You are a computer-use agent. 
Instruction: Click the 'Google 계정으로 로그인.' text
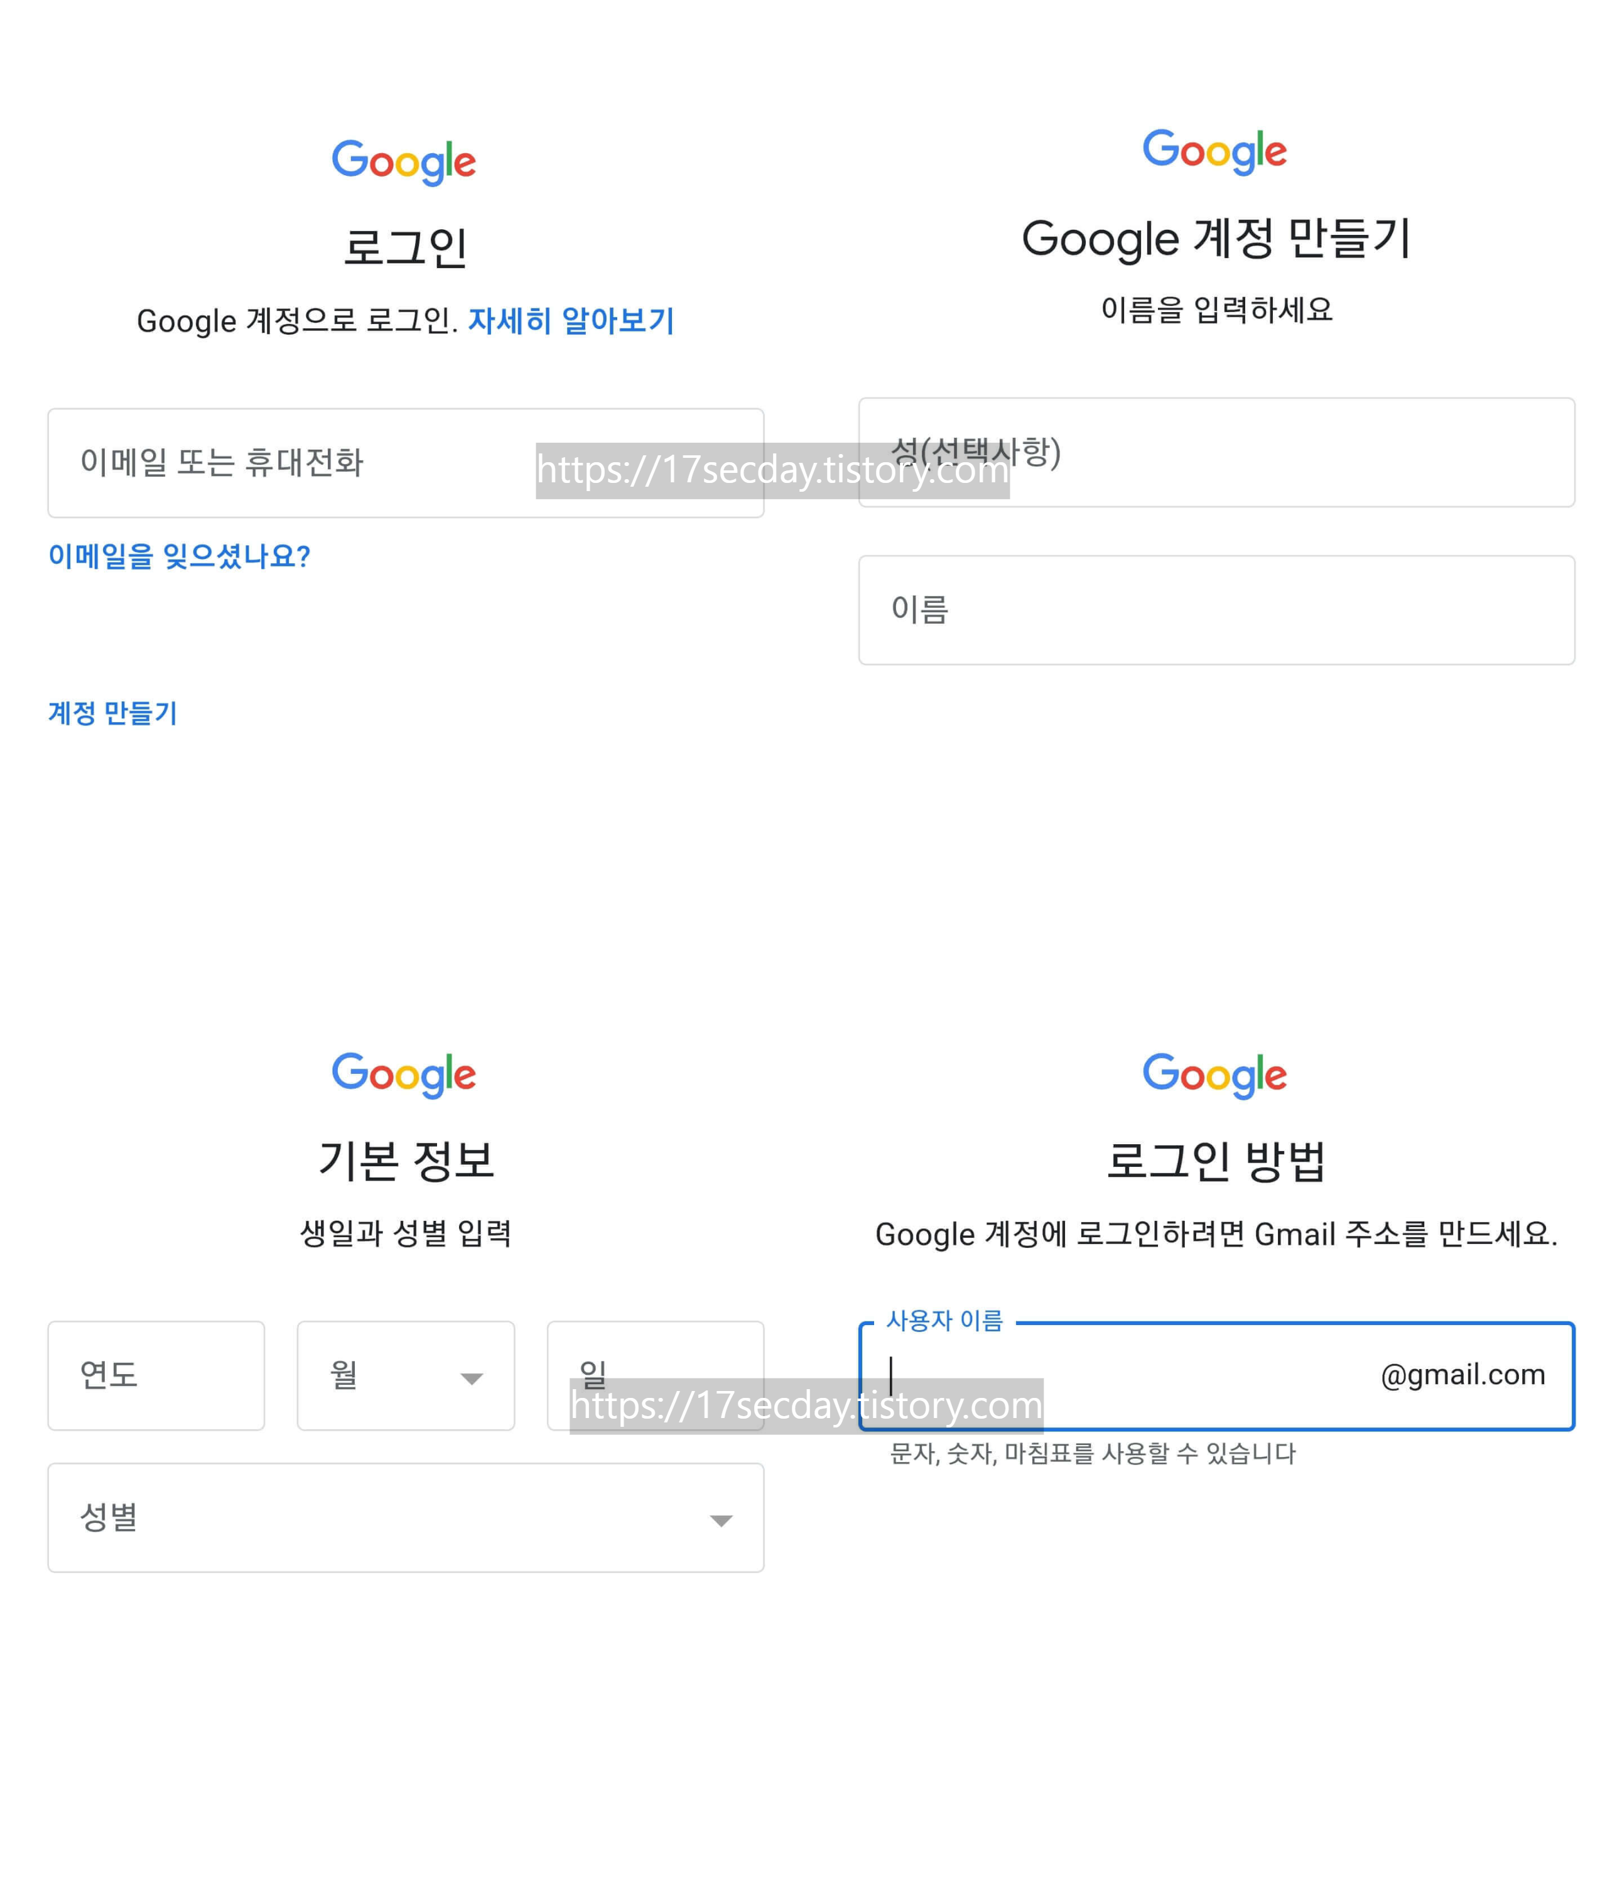pos(297,321)
